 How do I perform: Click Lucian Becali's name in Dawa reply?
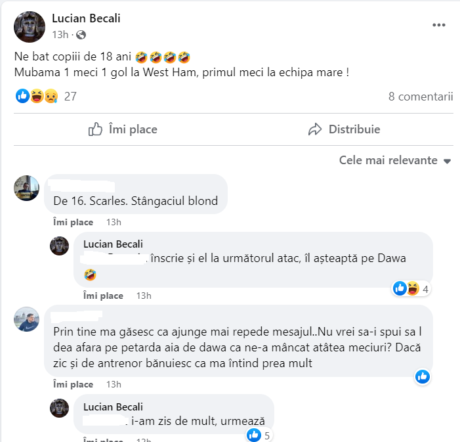(113, 244)
